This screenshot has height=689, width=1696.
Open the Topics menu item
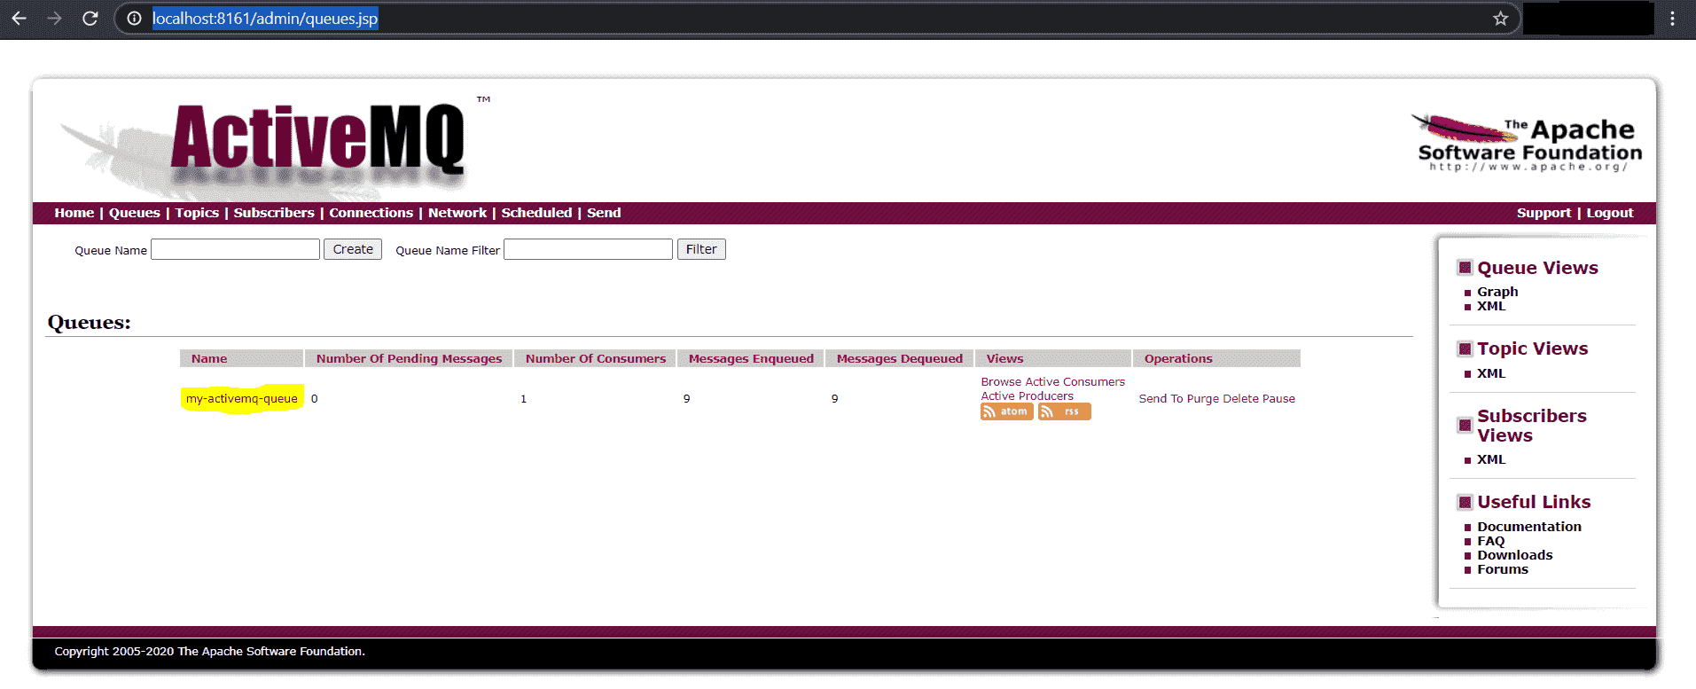(197, 213)
